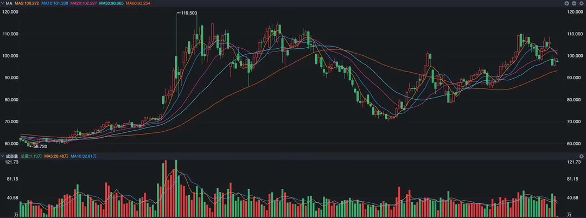Click left axis label 120.000
The width and height of the screenshot is (586, 218).
[x=10, y=12]
